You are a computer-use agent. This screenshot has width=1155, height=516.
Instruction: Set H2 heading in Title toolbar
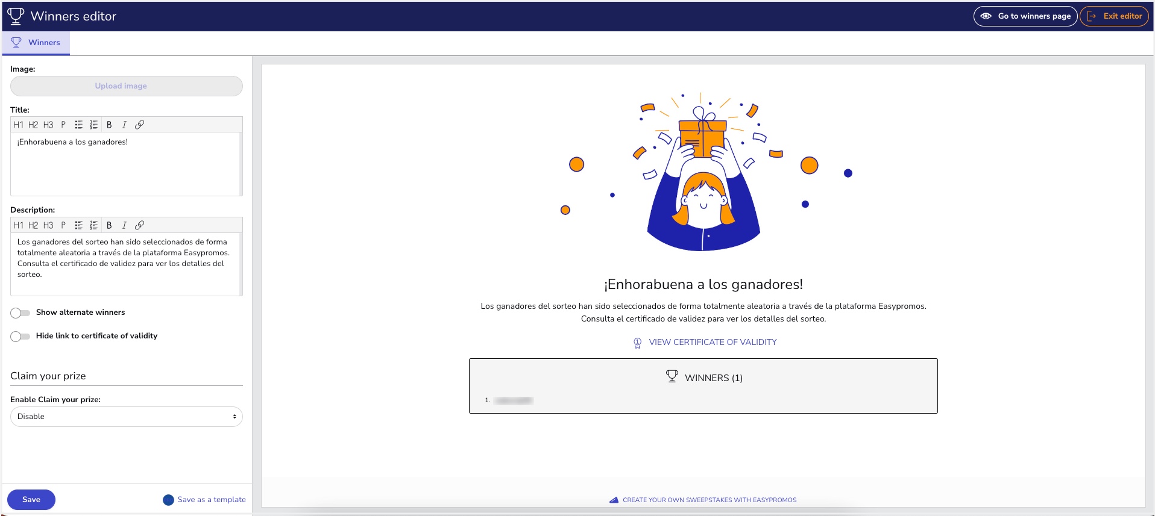click(x=33, y=125)
